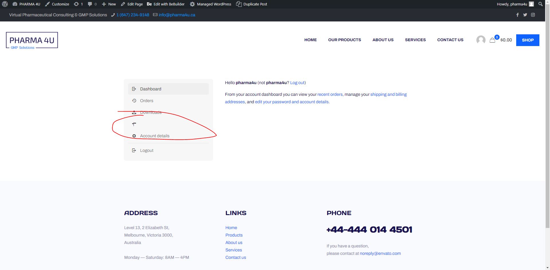Click the New content item
The image size is (550, 270).
[x=109, y=4]
